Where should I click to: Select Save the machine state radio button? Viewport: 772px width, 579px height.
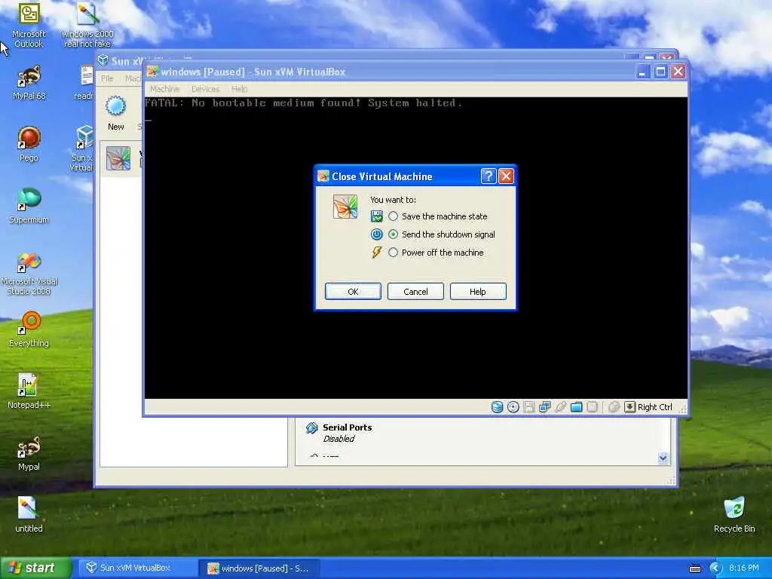[393, 216]
